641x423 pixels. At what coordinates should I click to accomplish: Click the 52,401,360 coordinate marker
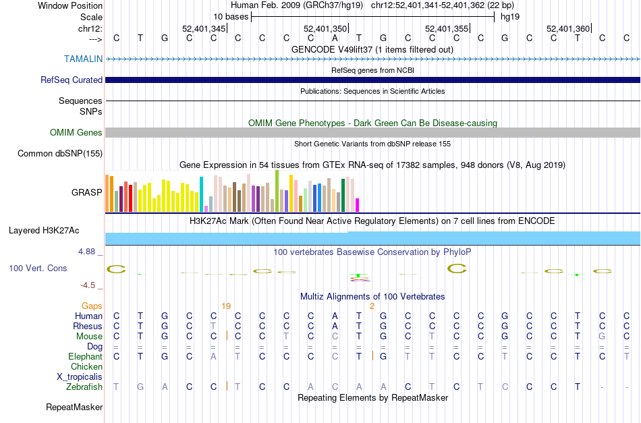pos(568,28)
